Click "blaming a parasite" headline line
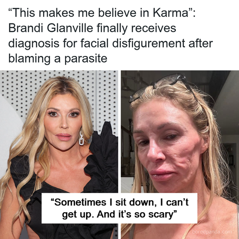The height and width of the screenshot is (239, 239). click(x=58, y=59)
